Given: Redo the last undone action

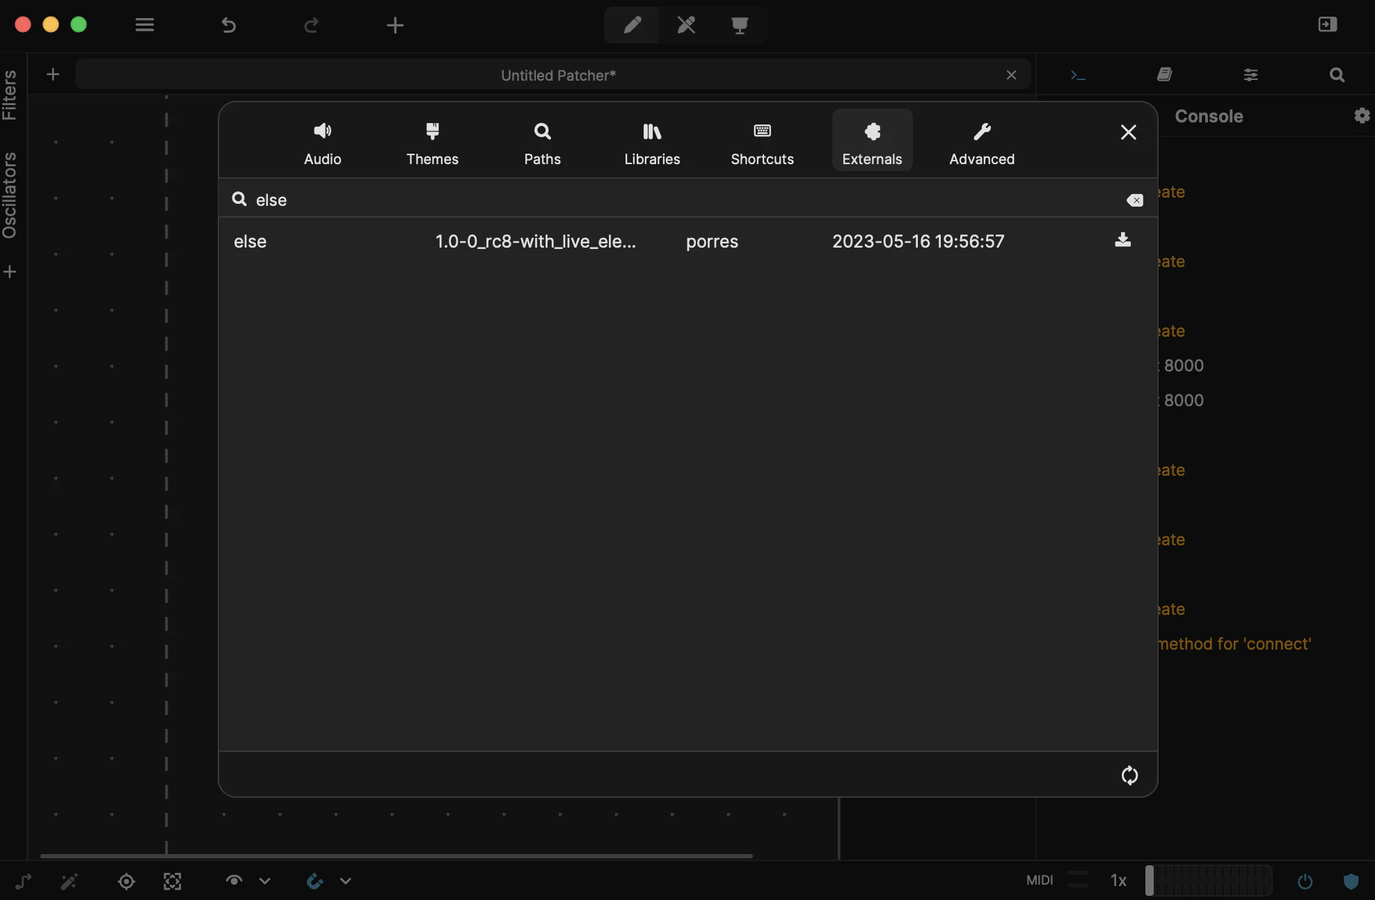Looking at the screenshot, I should (x=312, y=25).
